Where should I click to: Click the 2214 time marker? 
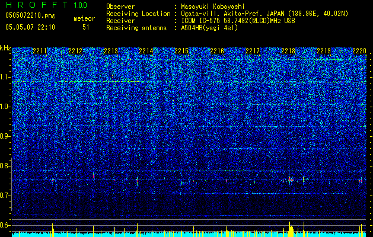146,51
